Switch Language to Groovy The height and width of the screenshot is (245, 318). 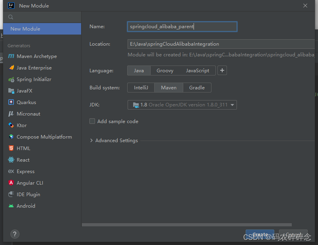(165, 71)
